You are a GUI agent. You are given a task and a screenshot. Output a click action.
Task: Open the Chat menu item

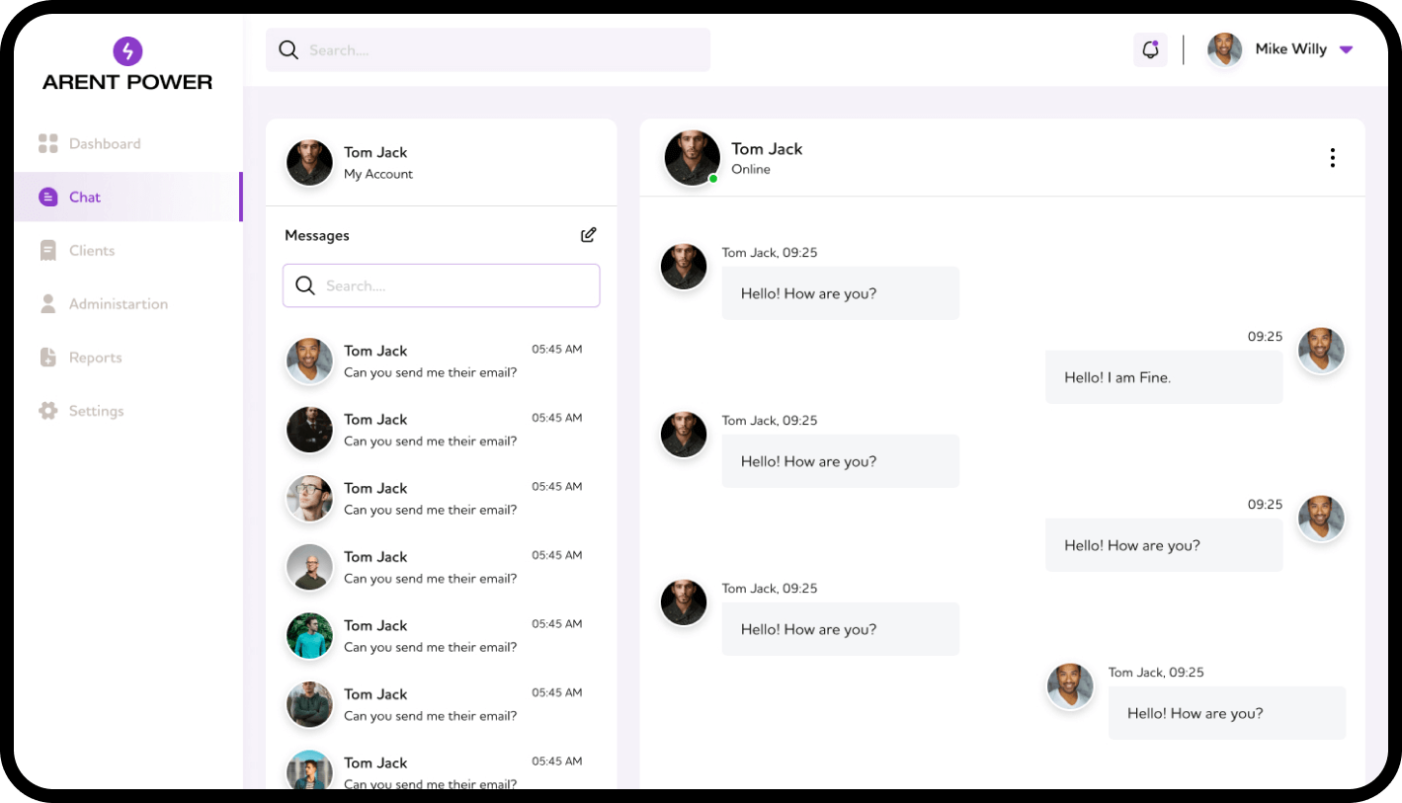[85, 198]
